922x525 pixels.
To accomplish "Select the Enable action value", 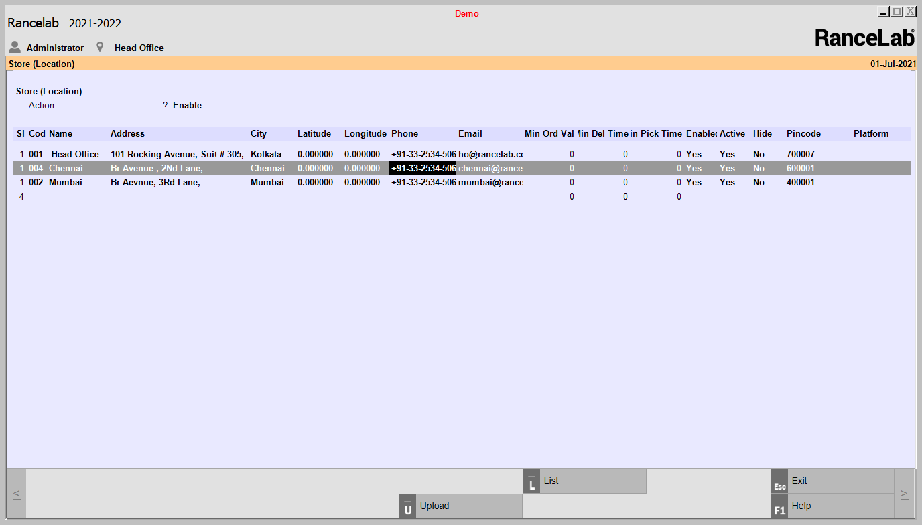I will pos(187,106).
